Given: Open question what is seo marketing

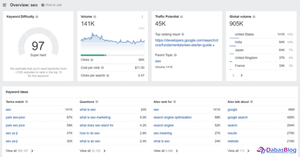Looking at the screenshot, I should tap(95, 117).
